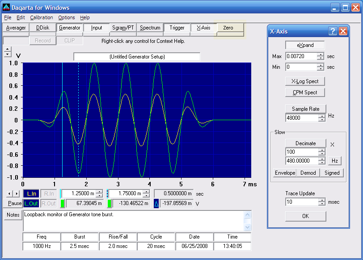
Task: Click the delta cursor difference icon
Action: [x=156, y=204]
